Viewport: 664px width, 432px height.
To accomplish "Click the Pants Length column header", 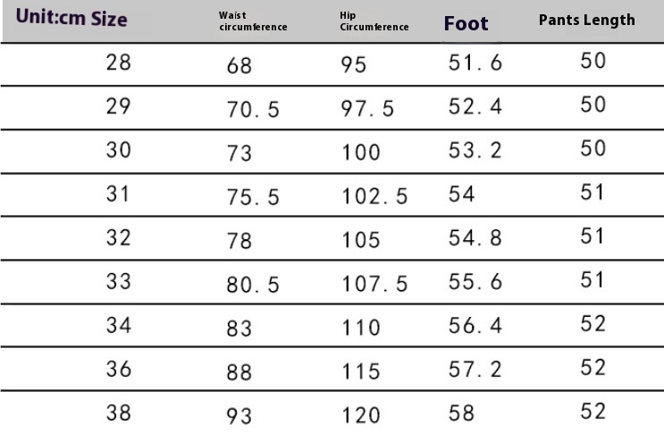I will [586, 20].
